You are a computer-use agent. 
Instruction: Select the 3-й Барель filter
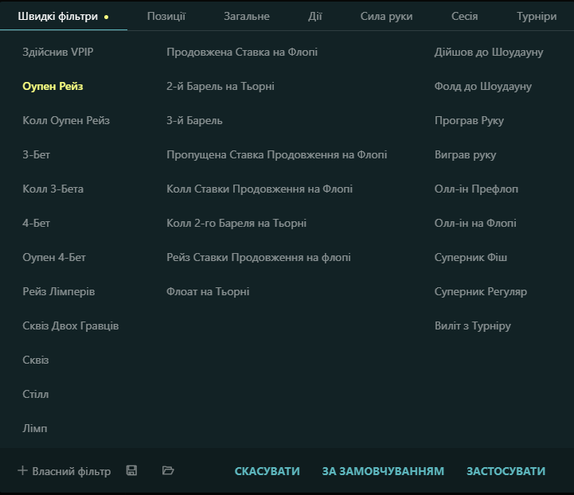194,120
